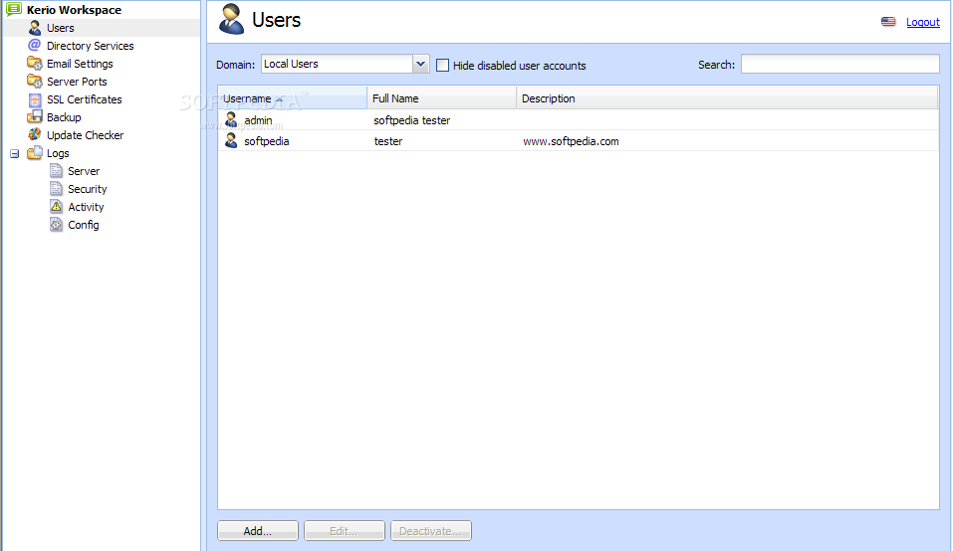The image size is (953, 551).
Task: Click in the Search input field
Action: 839,64
